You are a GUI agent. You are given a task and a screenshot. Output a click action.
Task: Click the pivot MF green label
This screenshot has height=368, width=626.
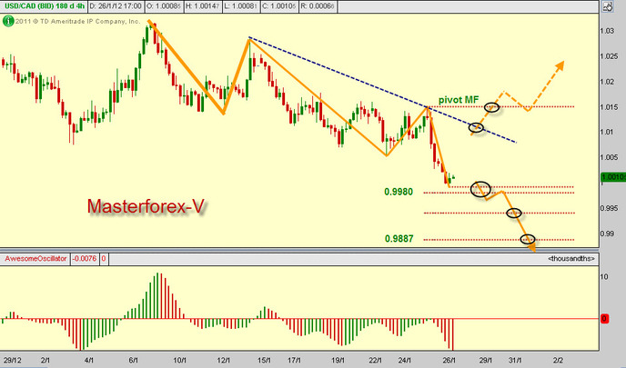459,100
